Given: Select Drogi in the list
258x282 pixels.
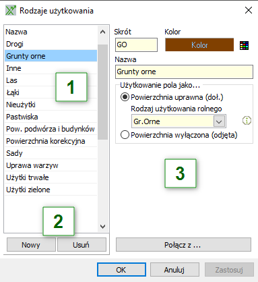Looking at the screenshot, I should point(51,44).
